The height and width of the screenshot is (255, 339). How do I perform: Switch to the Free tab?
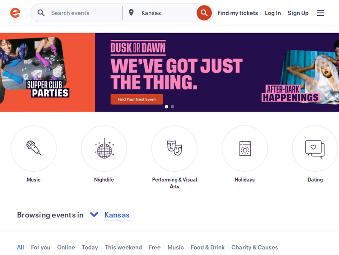[x=155, y=247]
